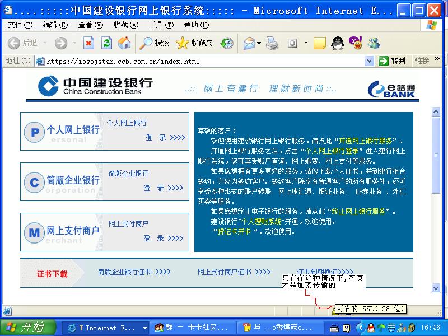448x336 pixels.
Task: Click the 16:46 system clock
Action: 430,328
